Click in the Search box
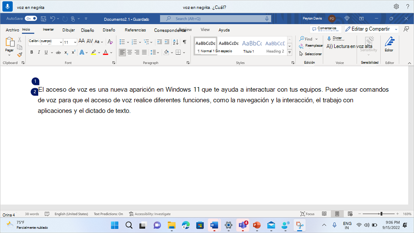The height and width of the screenshot is (233, 414). pyautogui.click(x=215, y=19)
